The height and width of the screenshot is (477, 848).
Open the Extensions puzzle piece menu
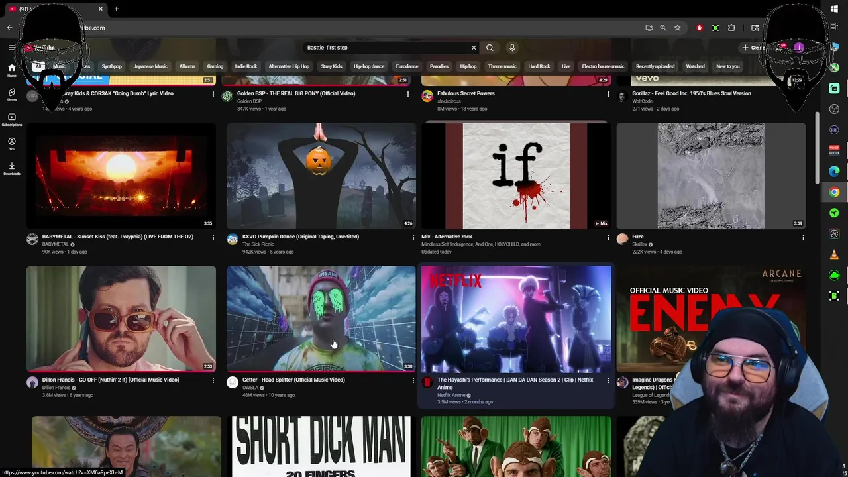click(x=731, y=28)
